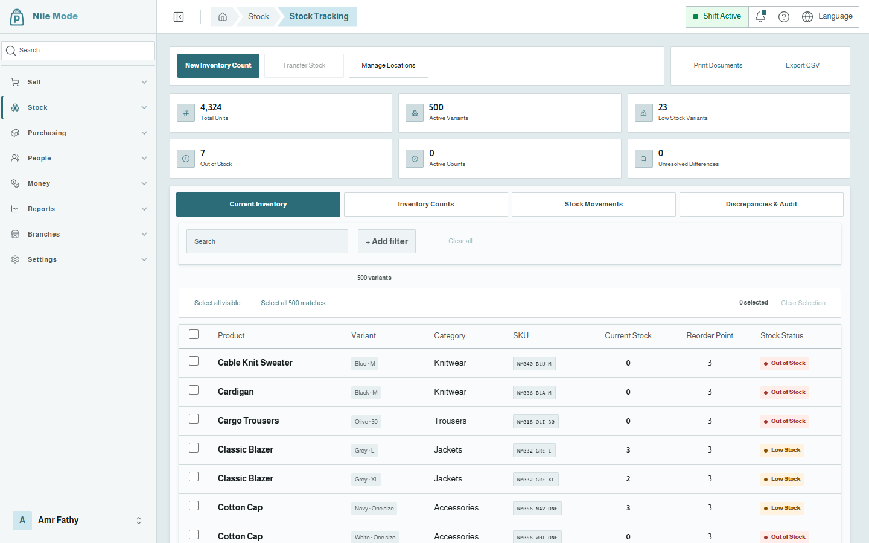Viewport: 869px width, 543px height.
Task: Open Manage Locations
Action: (389, 66)
